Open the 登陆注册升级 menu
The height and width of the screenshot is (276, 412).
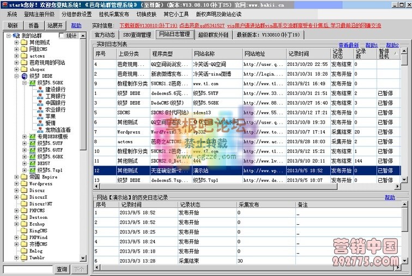pos(39,14)
